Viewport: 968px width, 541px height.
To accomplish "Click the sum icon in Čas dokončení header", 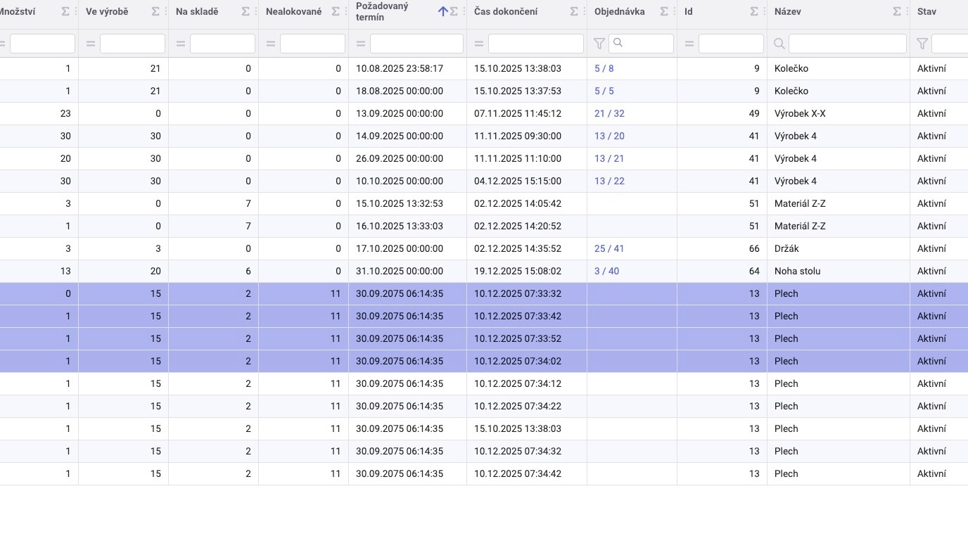I will click(574, 12).
